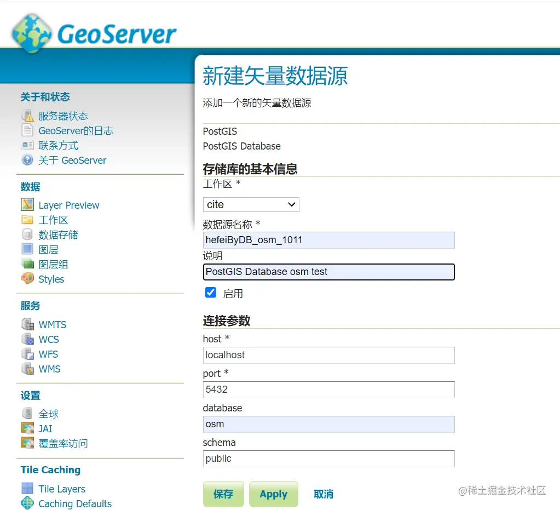Open the Styles page
Viewport: 560px width, 510px height.
[x=51, y=279]
